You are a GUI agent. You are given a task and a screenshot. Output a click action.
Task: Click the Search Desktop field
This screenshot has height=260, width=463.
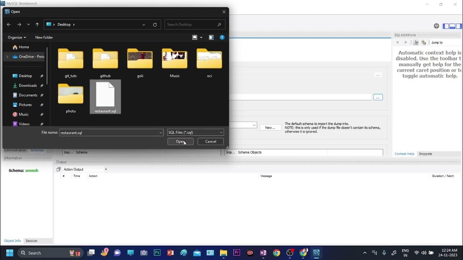(x=195, y=25)
